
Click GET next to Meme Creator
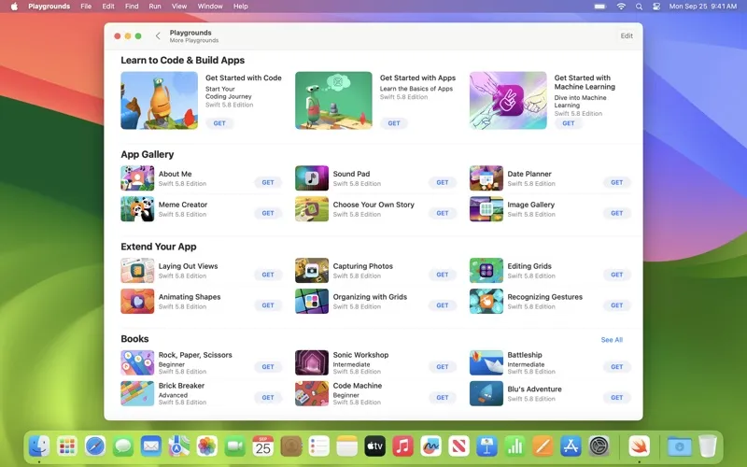point(268,213)
